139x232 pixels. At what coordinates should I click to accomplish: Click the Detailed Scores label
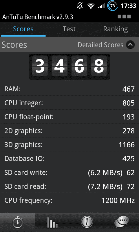(100, 45)
